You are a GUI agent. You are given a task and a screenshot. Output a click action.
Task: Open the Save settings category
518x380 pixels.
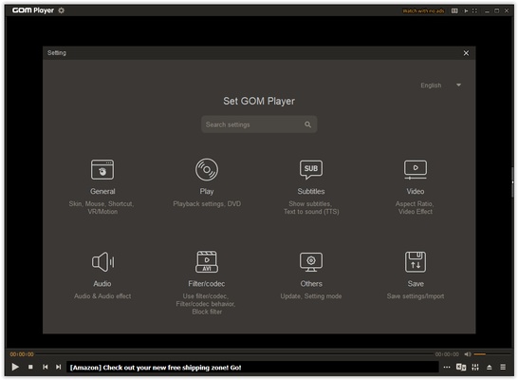click(x=416, y=275)
